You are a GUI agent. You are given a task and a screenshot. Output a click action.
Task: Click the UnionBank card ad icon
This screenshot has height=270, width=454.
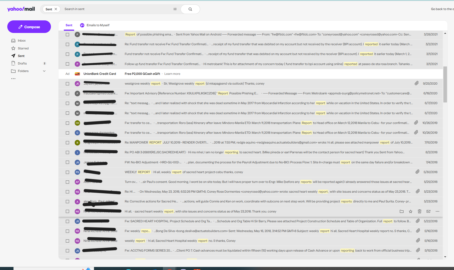[78, 74]
